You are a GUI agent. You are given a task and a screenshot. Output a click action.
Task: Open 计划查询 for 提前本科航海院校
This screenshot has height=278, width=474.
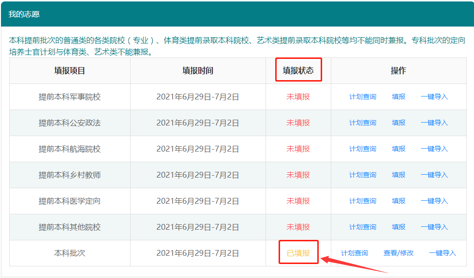pos(362,149)
